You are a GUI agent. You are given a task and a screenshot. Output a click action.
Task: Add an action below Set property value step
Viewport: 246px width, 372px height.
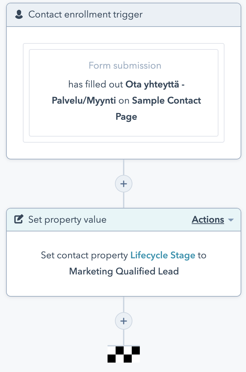point(124,321)
